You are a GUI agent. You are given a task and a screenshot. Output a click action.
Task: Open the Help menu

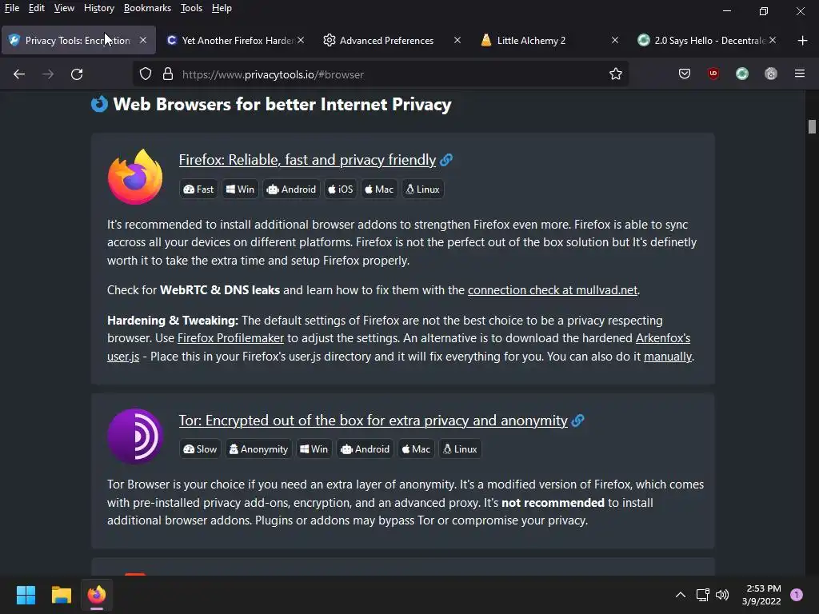pos(222,8)
